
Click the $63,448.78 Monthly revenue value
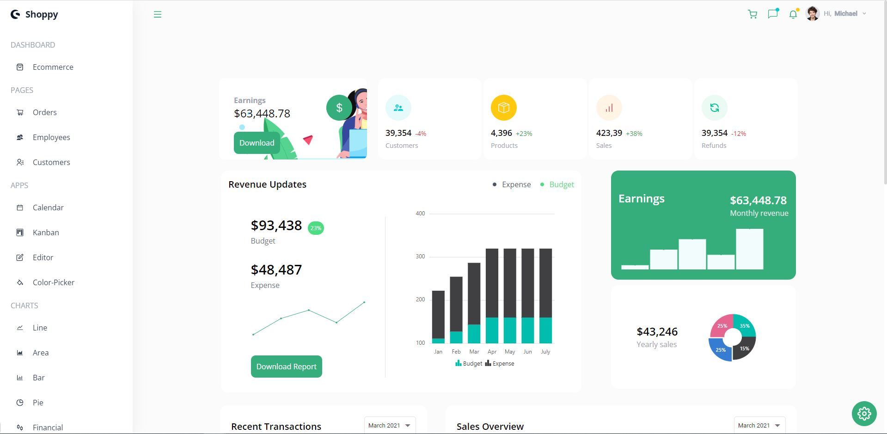coord(758,200)
